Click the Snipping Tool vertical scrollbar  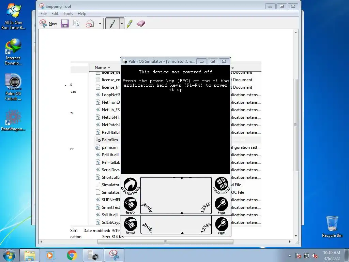click(295, 125)
